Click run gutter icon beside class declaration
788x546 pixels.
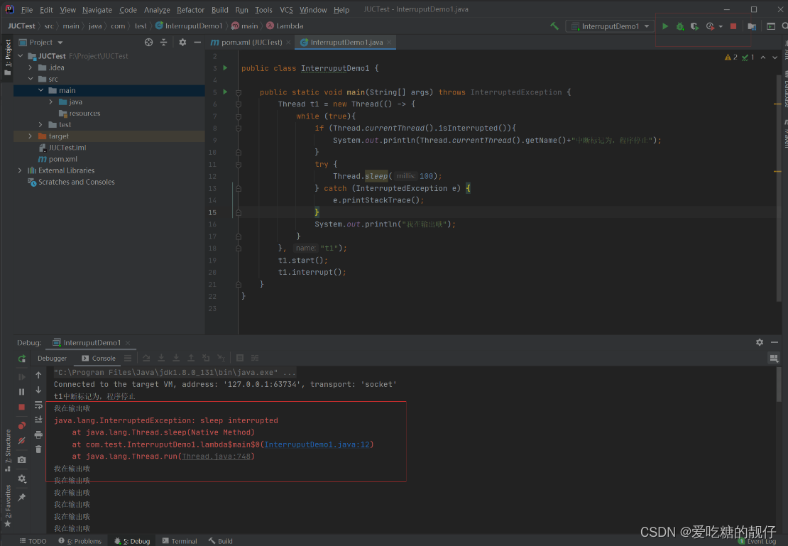[x=225, y=68]
